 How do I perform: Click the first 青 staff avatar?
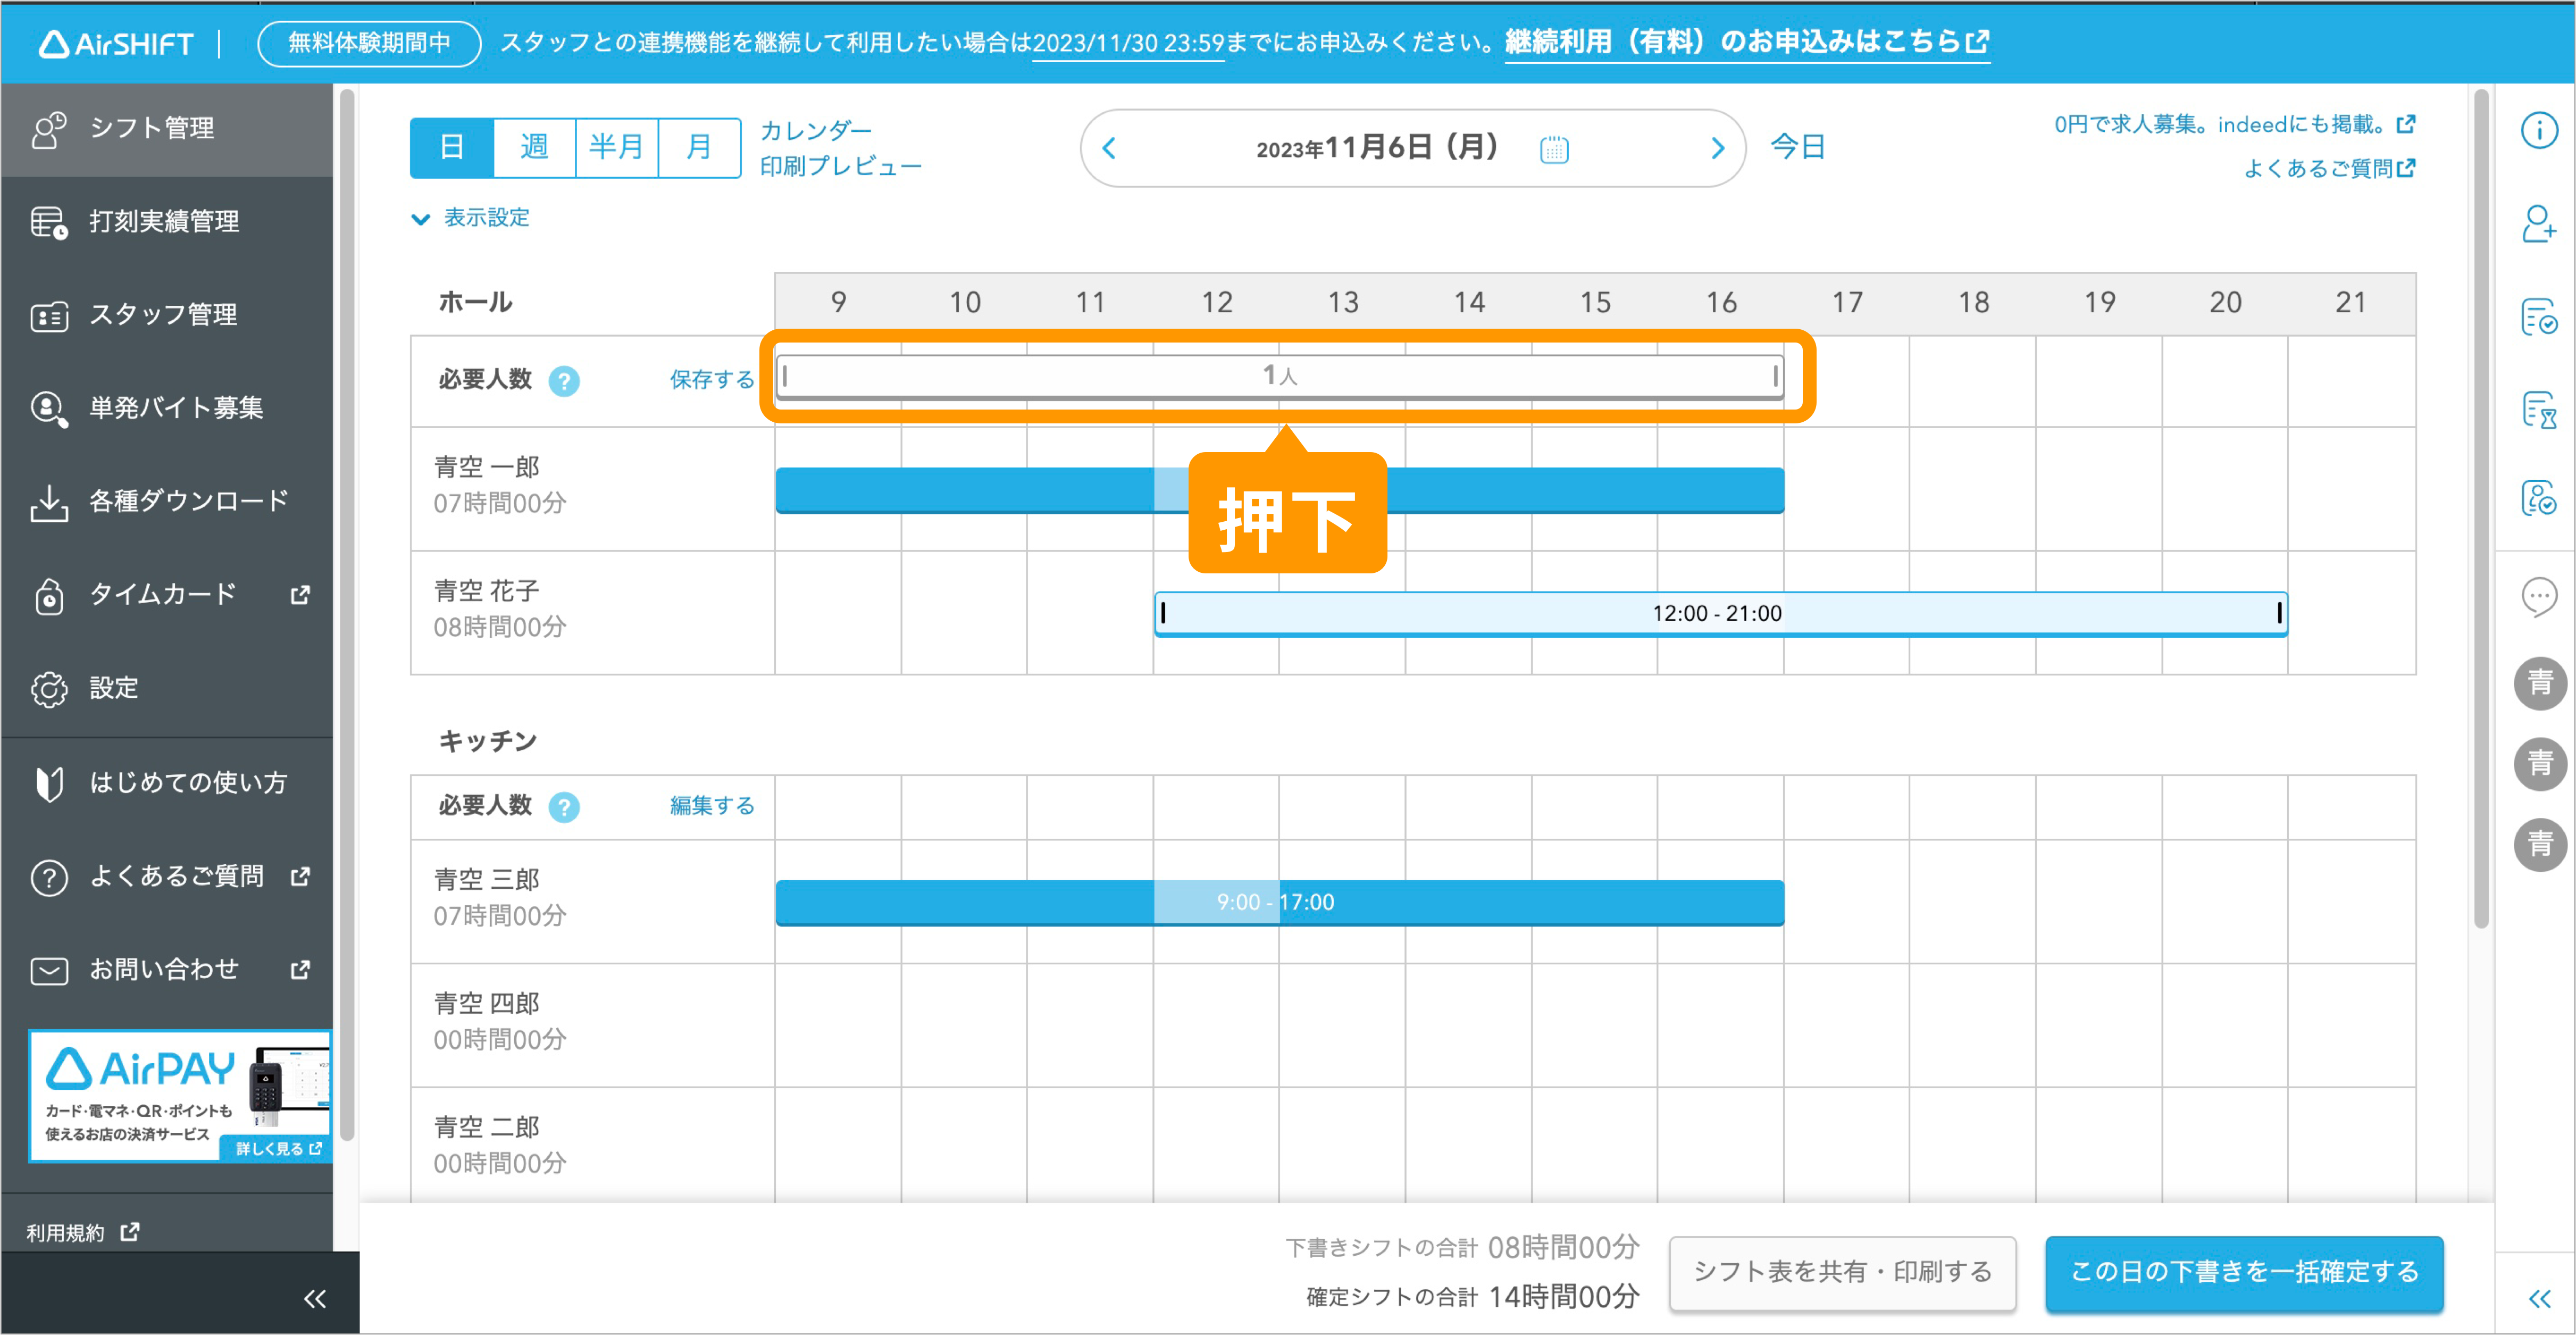click(x=2540, y=683)
